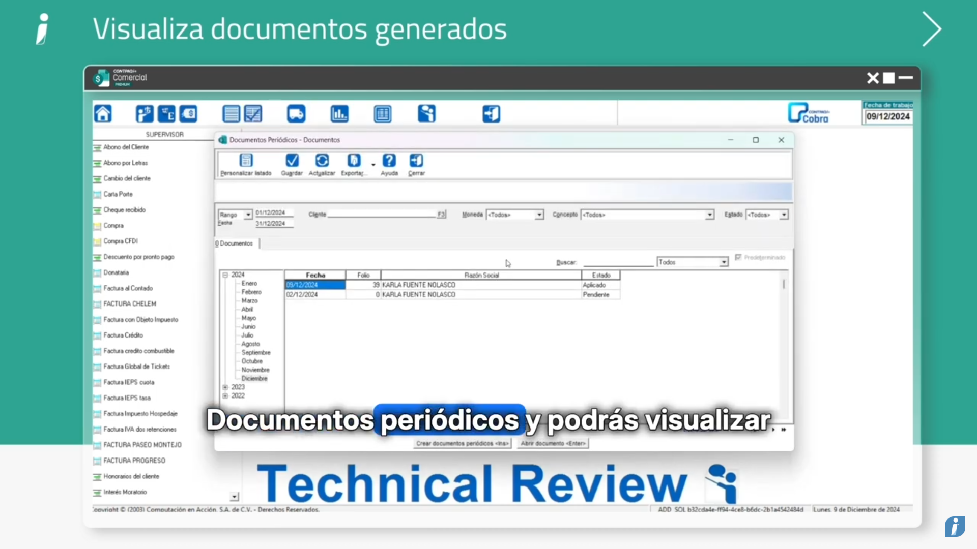Click the Guardar icon in the dialog toolbar
Viewport: 977px width, 549px height.
292,162
